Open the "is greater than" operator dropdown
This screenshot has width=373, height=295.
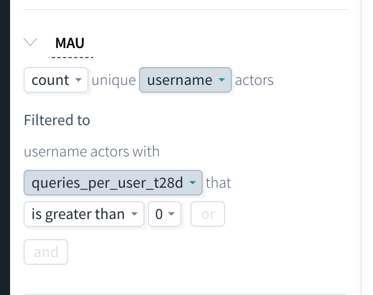pos(84,214)
